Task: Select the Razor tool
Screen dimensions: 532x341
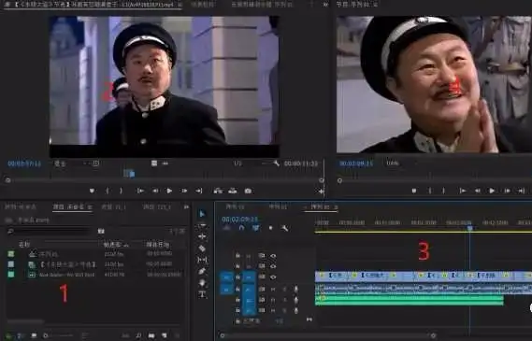Action: [x=202, y=249]
